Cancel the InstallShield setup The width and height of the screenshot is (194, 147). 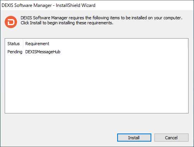[171, 138]
